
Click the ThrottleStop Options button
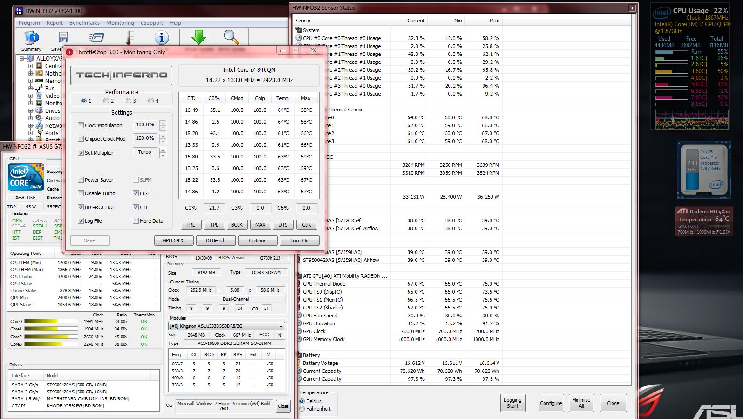point(257,240)
